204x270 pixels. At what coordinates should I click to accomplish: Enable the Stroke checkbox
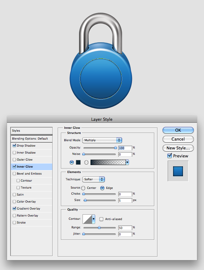pos(14,223)
